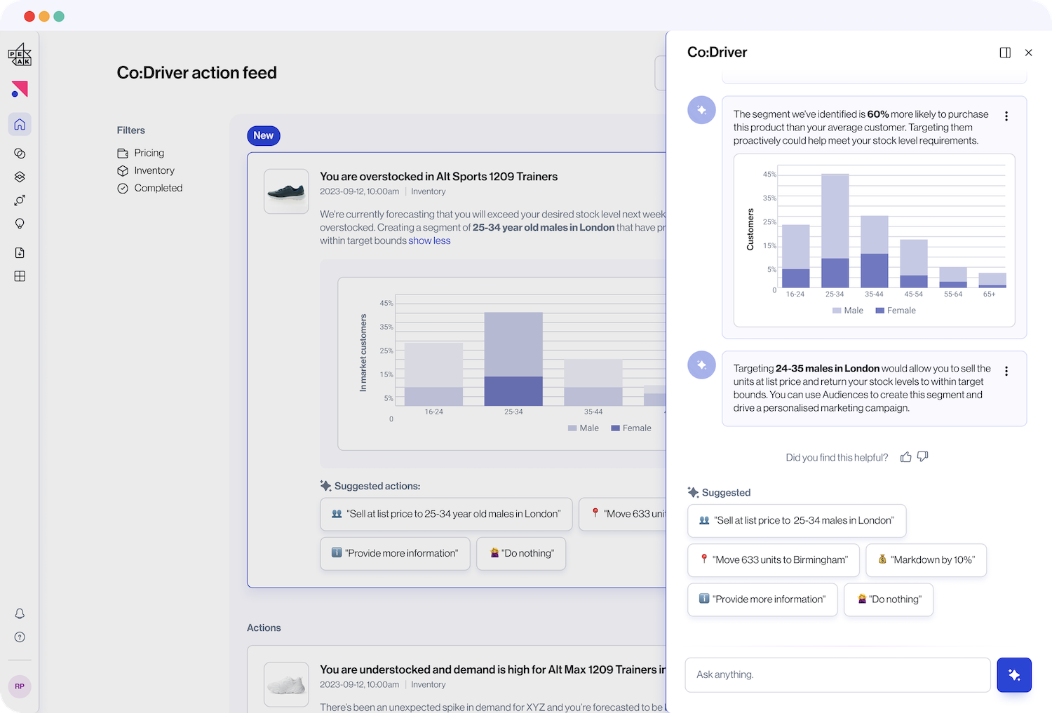Focus the Ask anything input field

(837, 674)
